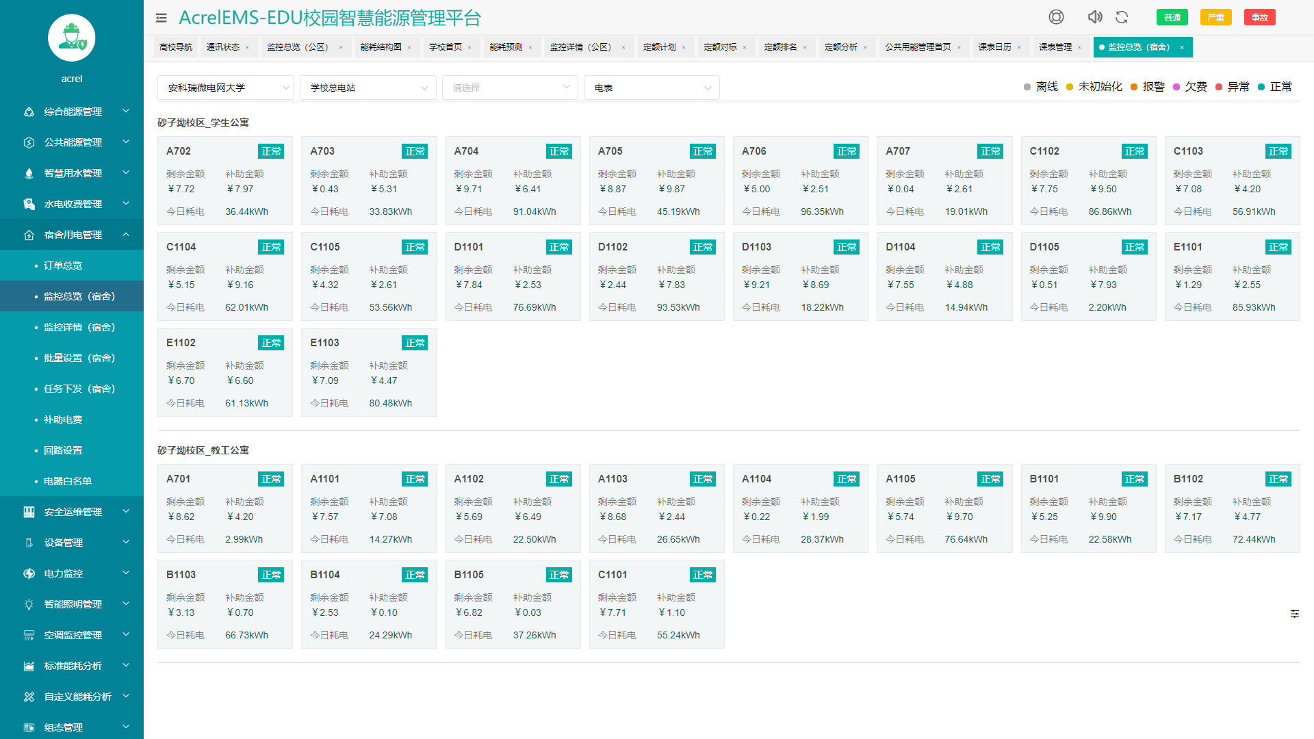
Task: Switch to the 能耗结构图 tab
Action: [x=381, y=47]
